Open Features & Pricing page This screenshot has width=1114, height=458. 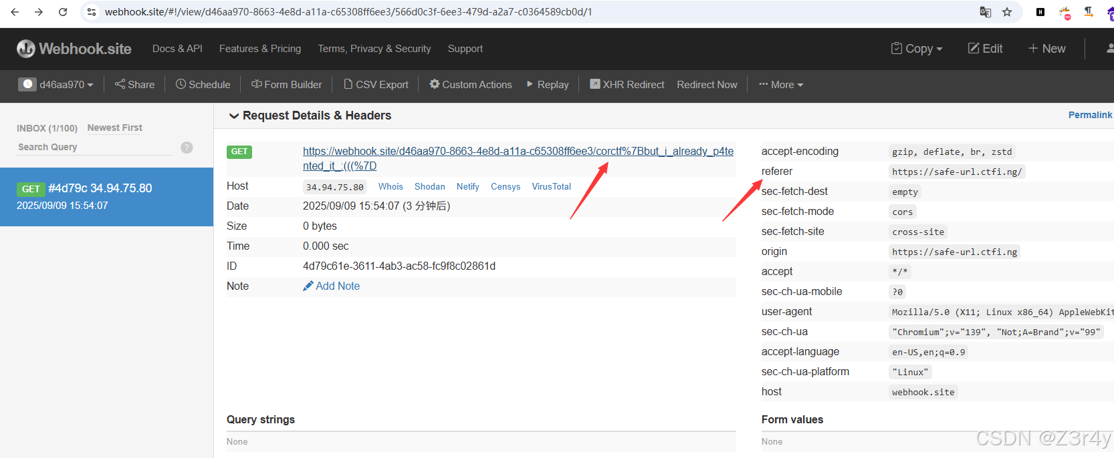point(260,49)
